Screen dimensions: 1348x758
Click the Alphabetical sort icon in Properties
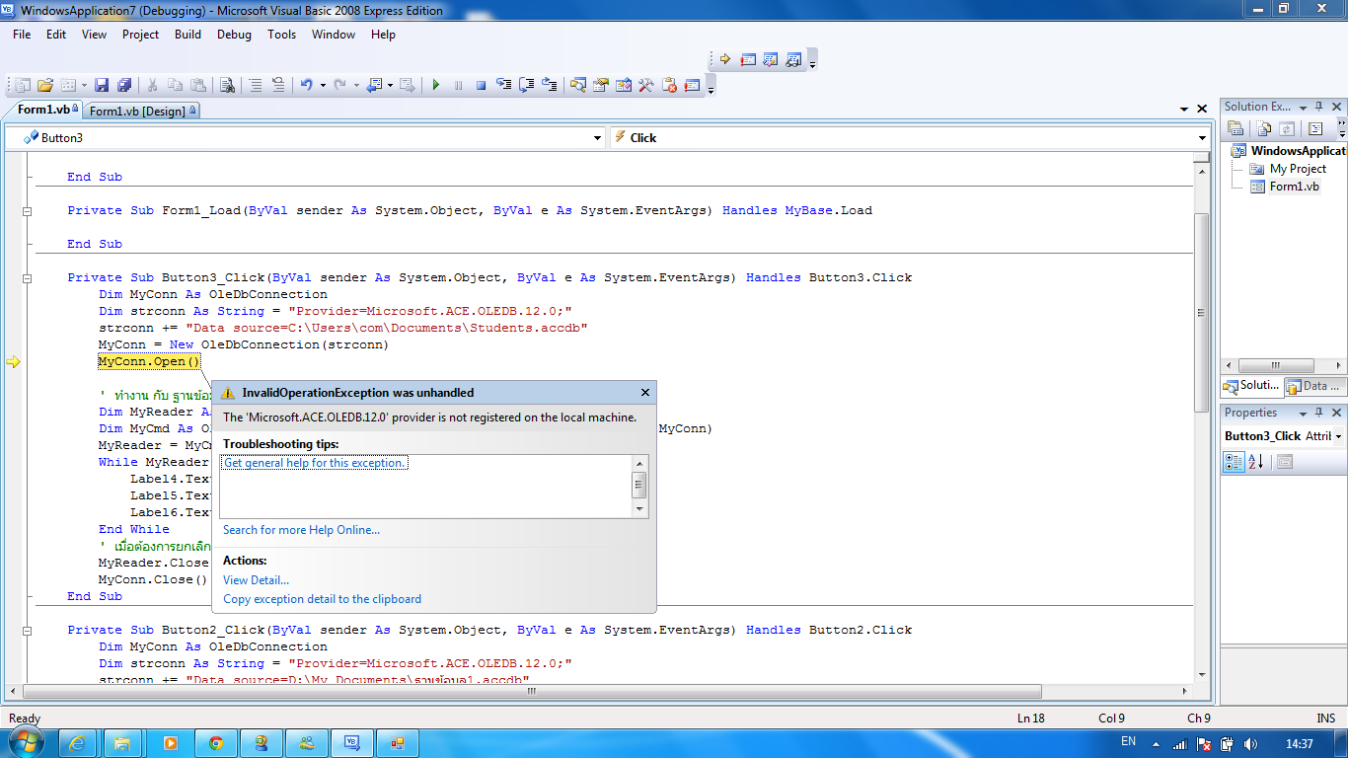1256,461
